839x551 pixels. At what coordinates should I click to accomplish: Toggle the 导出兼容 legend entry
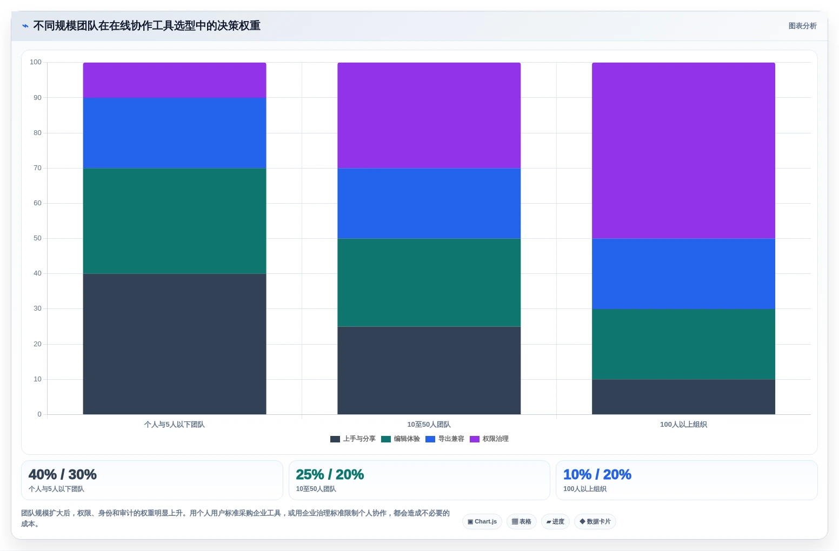(x=445, y=439)
